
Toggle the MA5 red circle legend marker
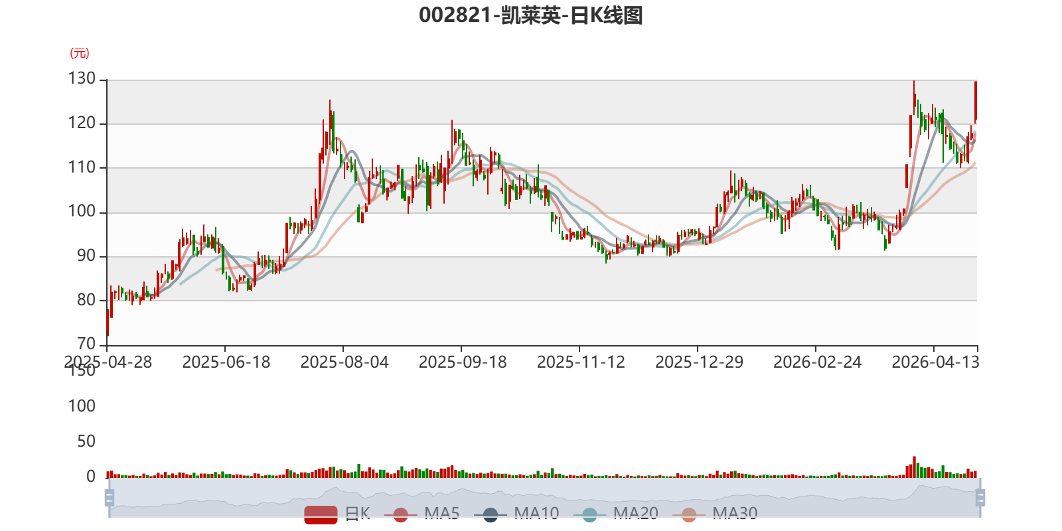click(x=400, y=514)
